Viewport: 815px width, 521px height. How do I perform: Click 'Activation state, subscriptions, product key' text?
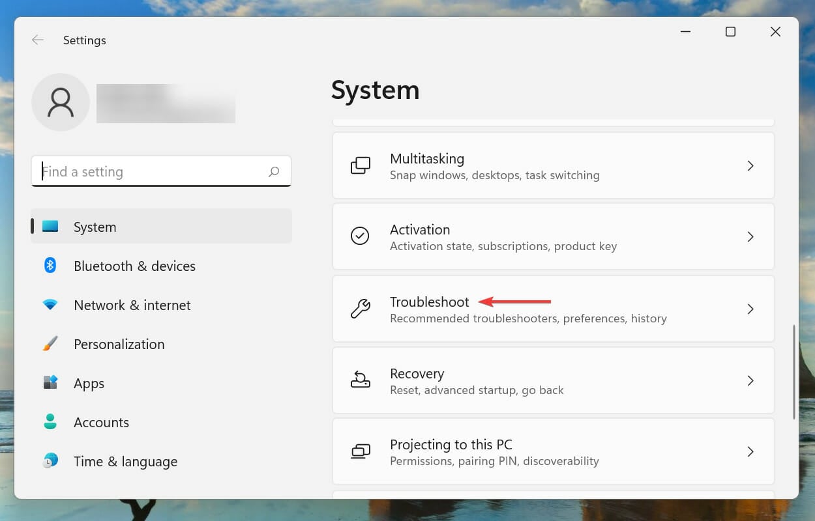coord(503,246)
